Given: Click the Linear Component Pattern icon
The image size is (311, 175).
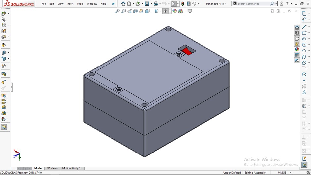Looking at the screenshot, I should point(4,25).
